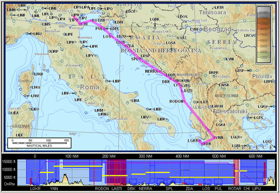The width and height of the screenshot is (280, 193).
Task: Click the ROTAR waypoint on the map
Action: (x=91, y=20)
